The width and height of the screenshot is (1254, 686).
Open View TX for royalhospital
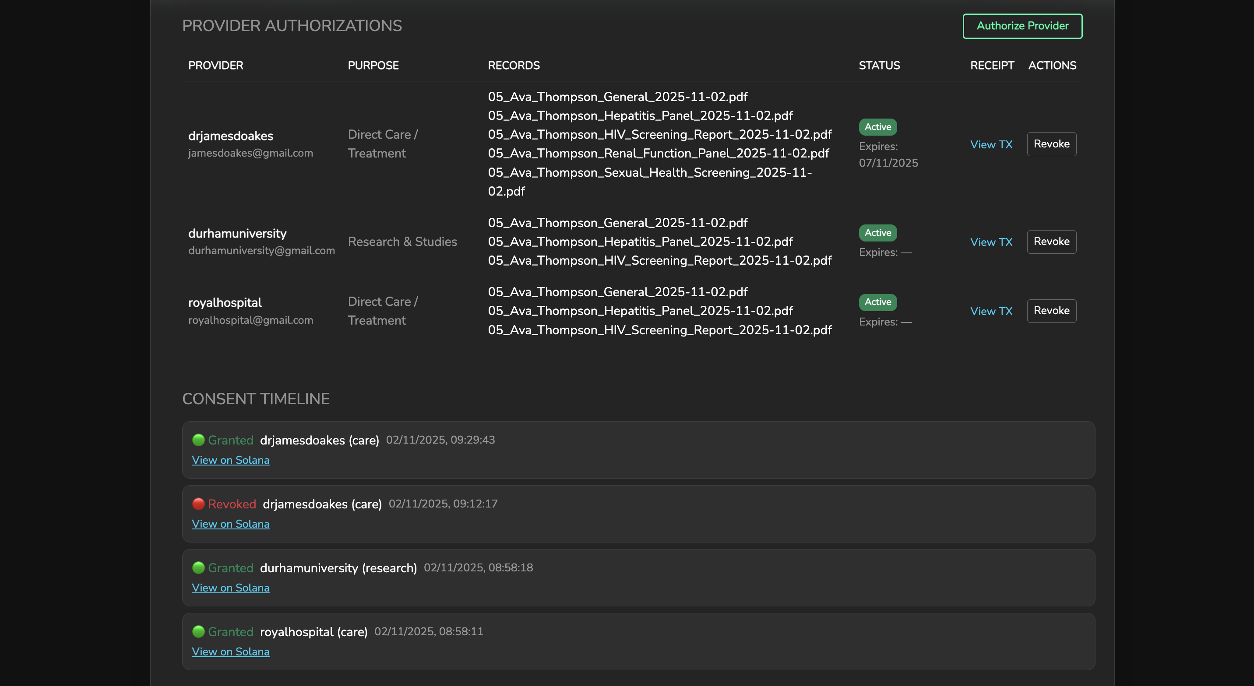click(991, 311)
